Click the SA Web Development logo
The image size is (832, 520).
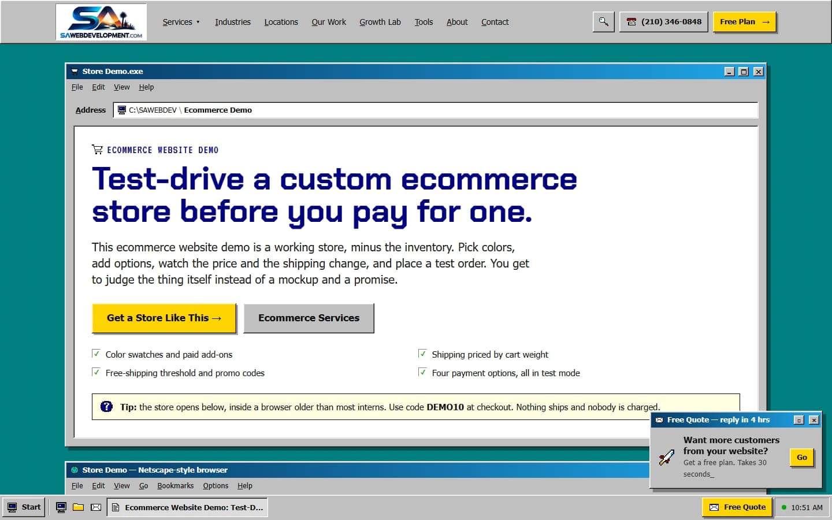click(101, 22)
